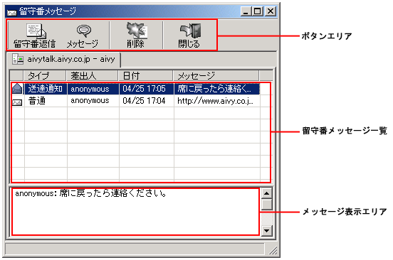
Task: Select the 送達通知 type cell
Action: point(46,89)
